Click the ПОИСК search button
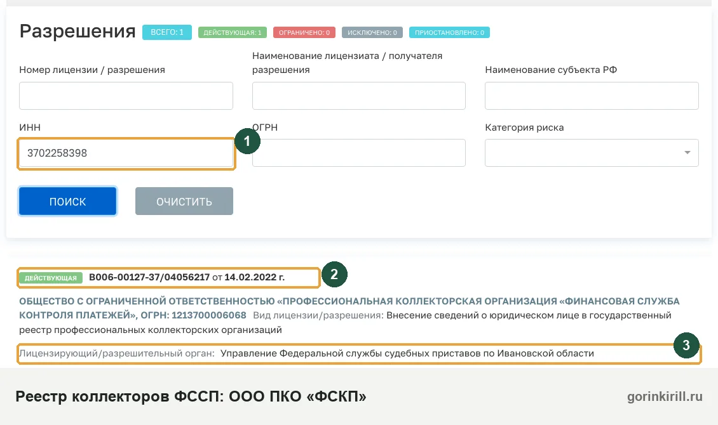The height and width of the screenshot is (425, 718). click(x=68, y=201)
